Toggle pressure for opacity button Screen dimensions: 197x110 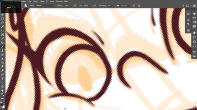pyautogui.click(x=74, y=5)
